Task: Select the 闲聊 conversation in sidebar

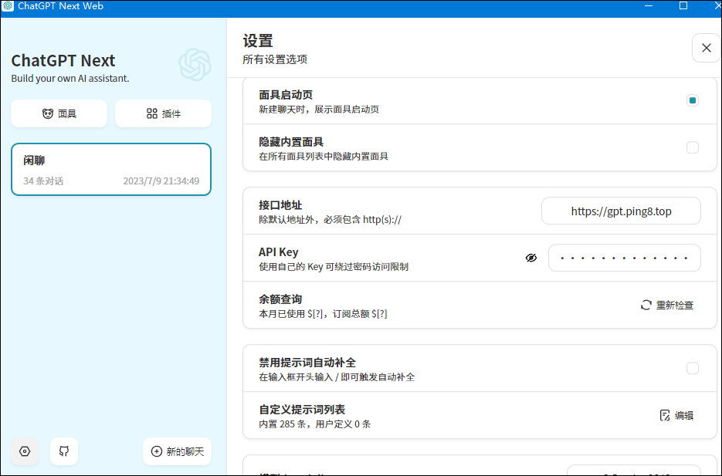Action: (x=110, y=169)
